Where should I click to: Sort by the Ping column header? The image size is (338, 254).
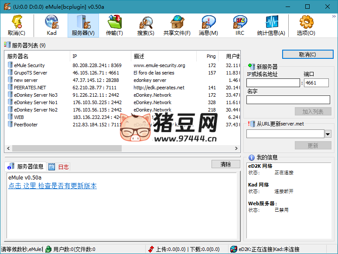pos(207,56)
